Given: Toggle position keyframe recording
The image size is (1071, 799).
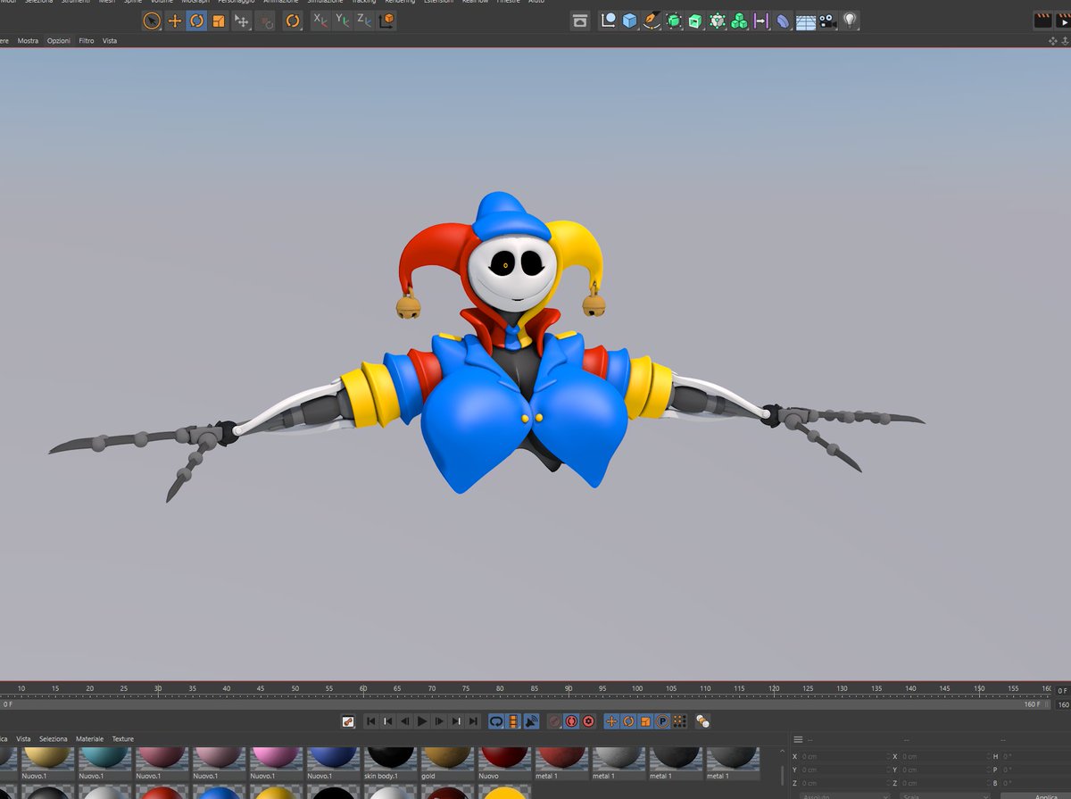Looking at the screenshot, I should 611,721.
